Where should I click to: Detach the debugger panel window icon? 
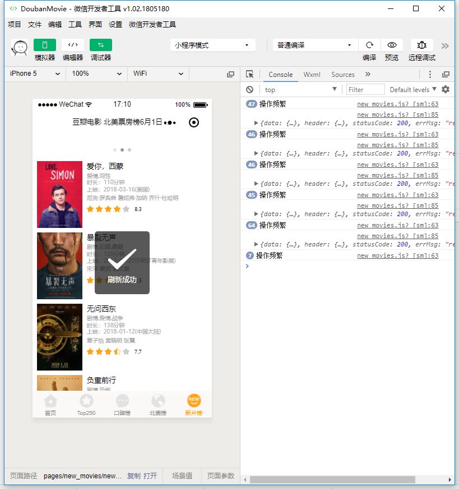(x=446, y=74)
